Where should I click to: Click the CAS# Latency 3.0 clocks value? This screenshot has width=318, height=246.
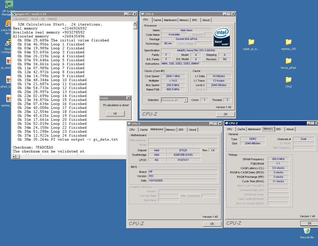(278, 168)
